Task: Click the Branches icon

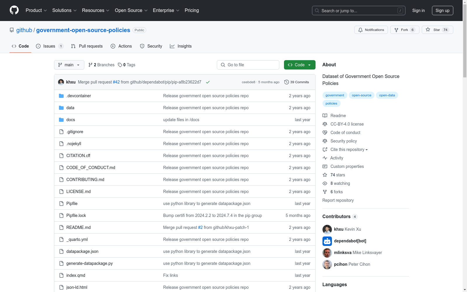Action: coord(90,65)
